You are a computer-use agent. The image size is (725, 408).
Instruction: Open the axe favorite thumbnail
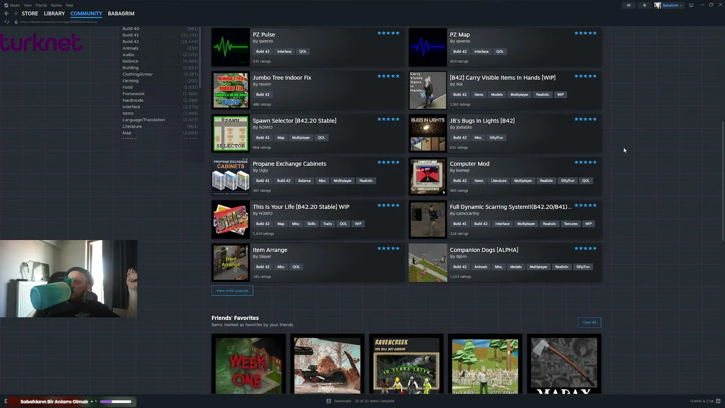tap(564, 364)
